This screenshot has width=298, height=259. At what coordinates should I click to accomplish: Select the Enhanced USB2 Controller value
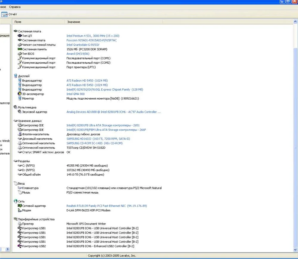[x=100, y=246]
